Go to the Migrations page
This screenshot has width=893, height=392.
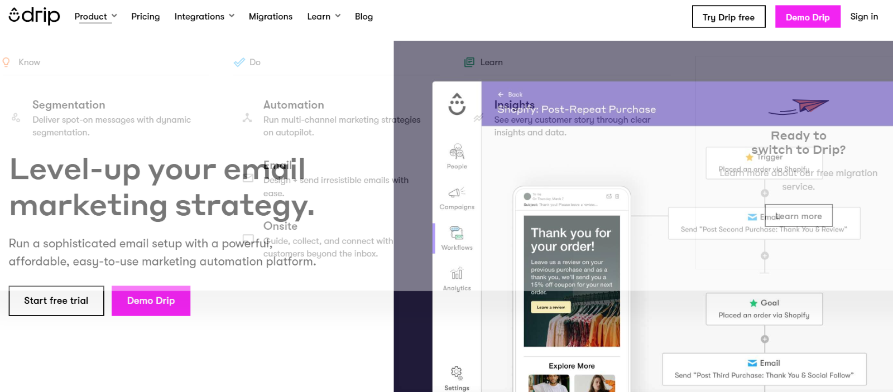pyautogui.click(x=271, y=17)
